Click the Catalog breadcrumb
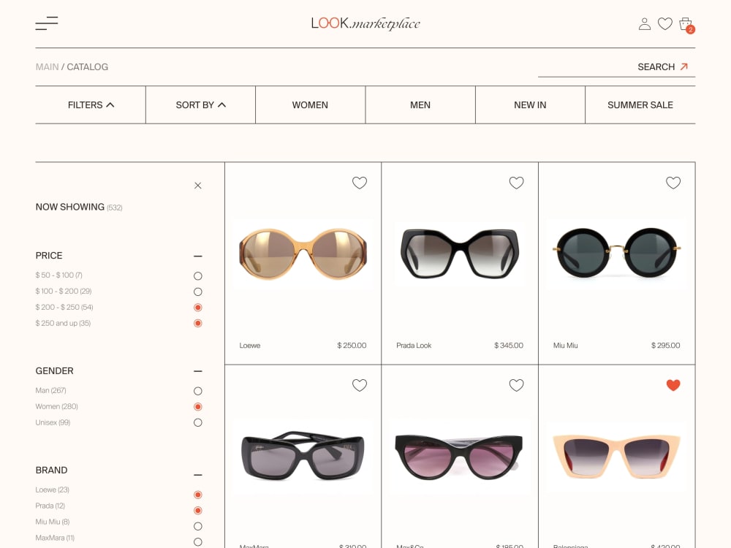 click(87, 66)
